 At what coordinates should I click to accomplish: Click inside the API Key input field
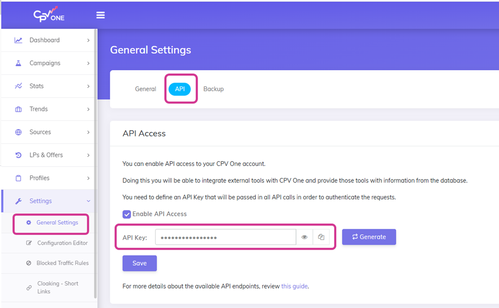[225, 237]
